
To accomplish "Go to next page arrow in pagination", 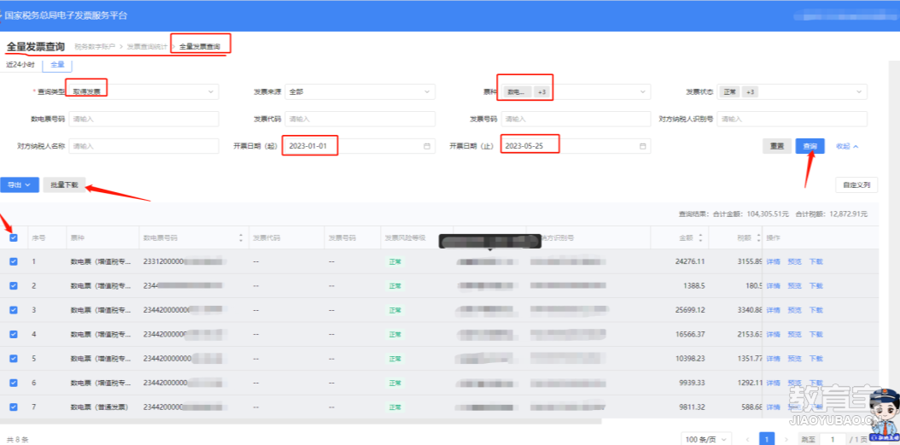I will click(786, 439).
